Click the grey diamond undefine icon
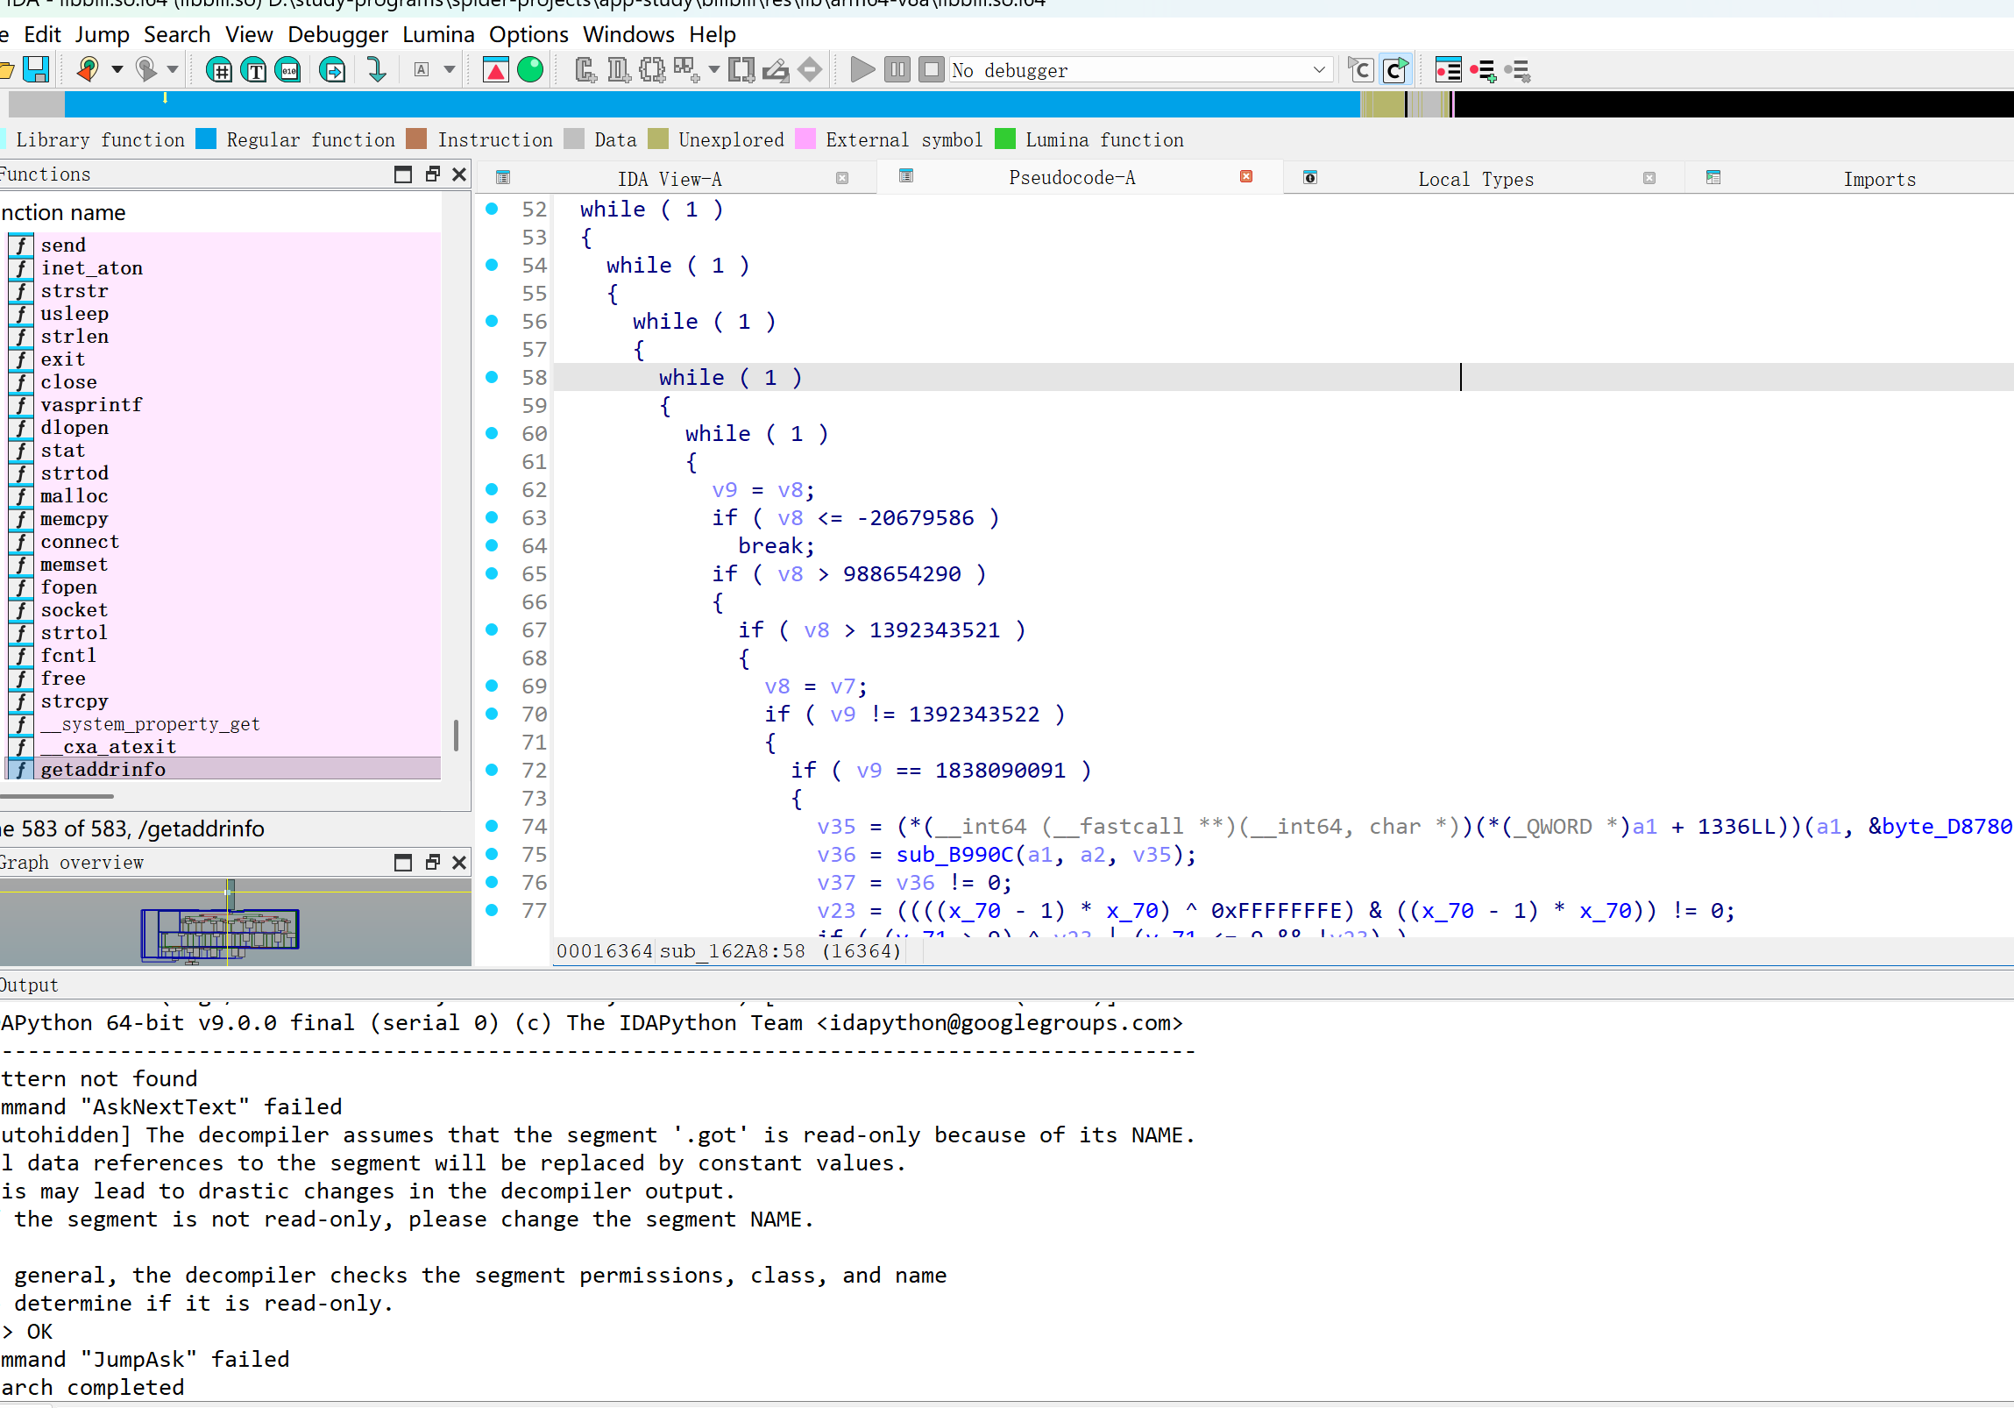The image size is (2014, 1408). (x=811, y=69)
